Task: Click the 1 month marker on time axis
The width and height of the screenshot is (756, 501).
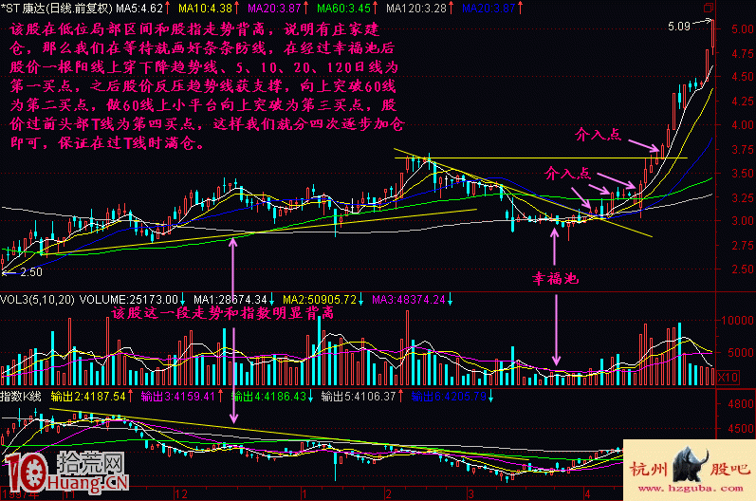Action: tap(304, 494)
